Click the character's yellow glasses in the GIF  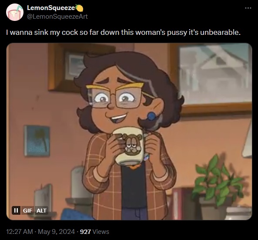click(x=119, y=95)
